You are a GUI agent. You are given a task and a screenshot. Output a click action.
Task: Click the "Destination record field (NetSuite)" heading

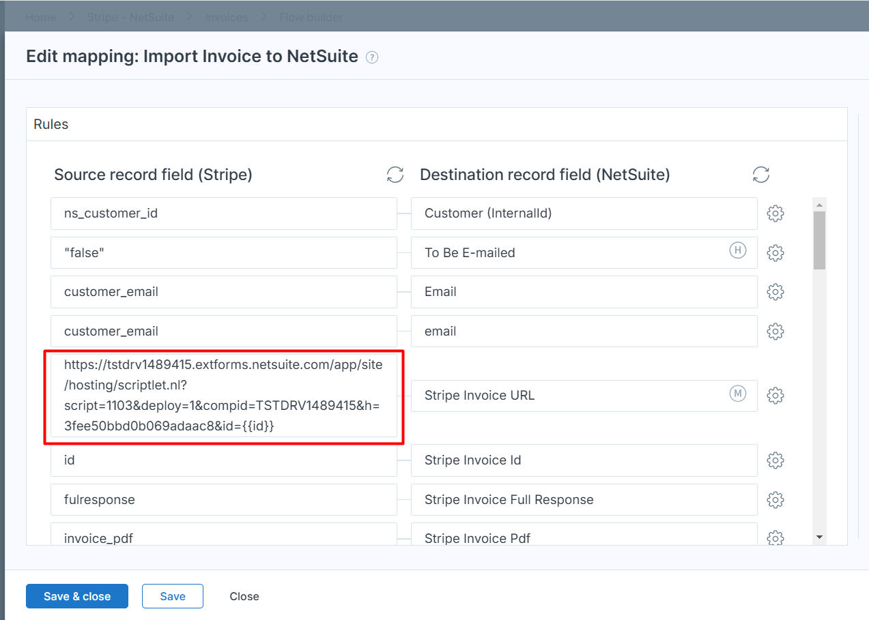(x=545, y=175)
